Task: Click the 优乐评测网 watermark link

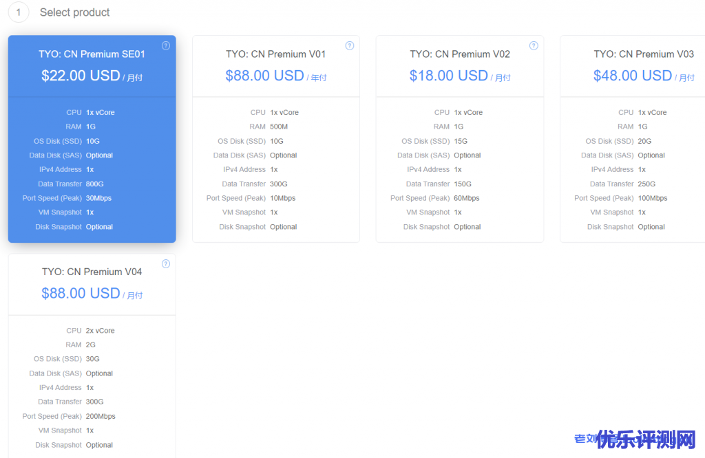Action: click(646, 440)
